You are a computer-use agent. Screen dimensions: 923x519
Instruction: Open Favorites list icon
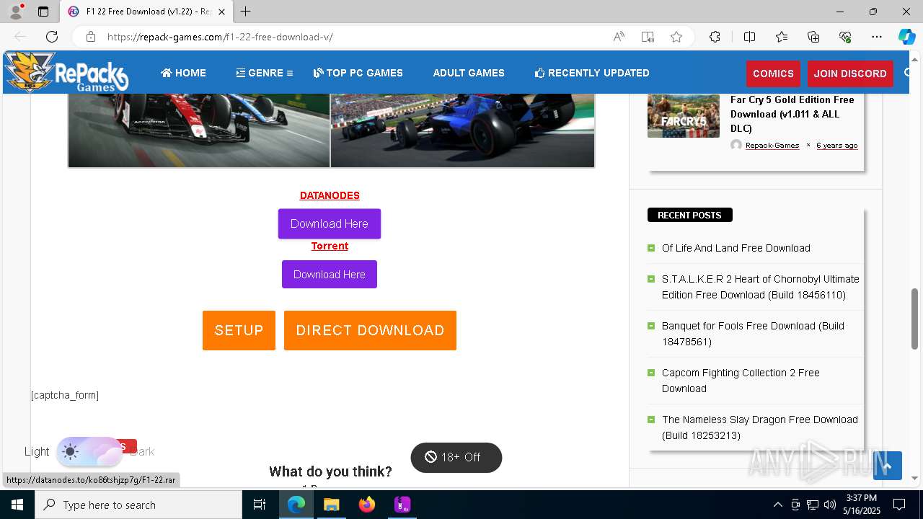pyautogui.click(x=782, y=37)
